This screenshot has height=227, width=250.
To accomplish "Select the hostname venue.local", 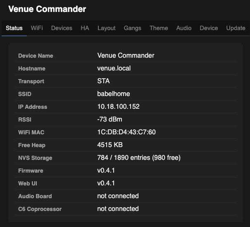I will coord(114,68).
